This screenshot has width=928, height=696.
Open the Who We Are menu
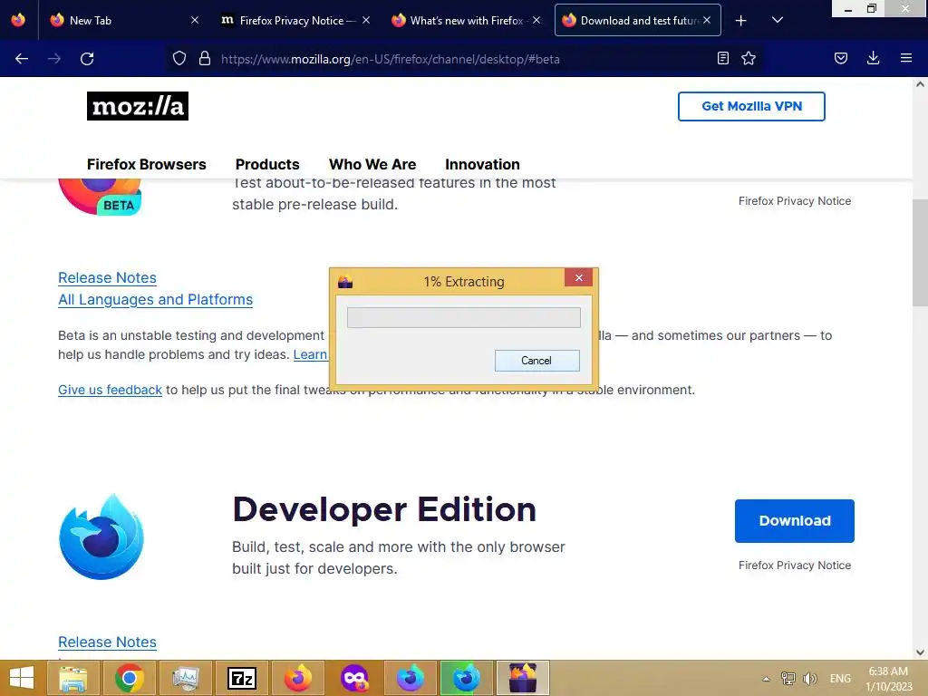point(372,164)
